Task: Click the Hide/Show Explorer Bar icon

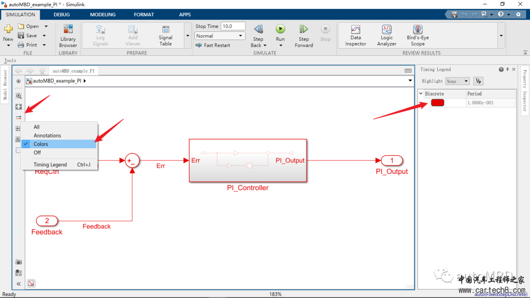Action: (x=19, y=81)
